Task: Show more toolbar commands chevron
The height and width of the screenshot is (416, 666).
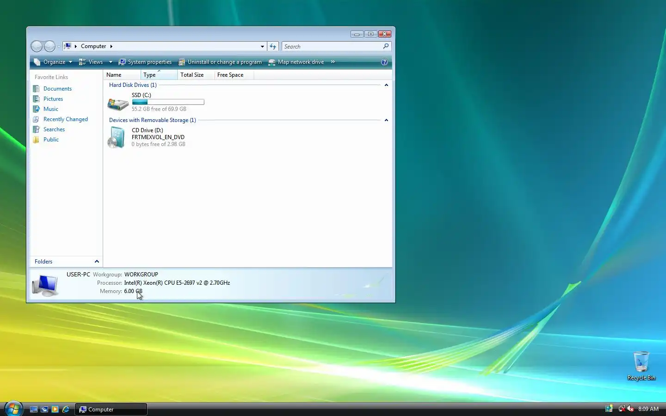Action: tap(333, 62)
